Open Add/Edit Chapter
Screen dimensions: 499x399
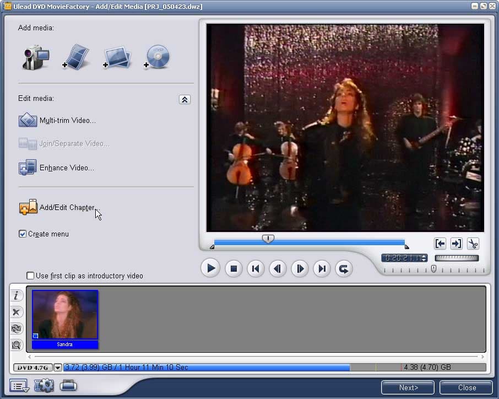click(x=59, y=207)
